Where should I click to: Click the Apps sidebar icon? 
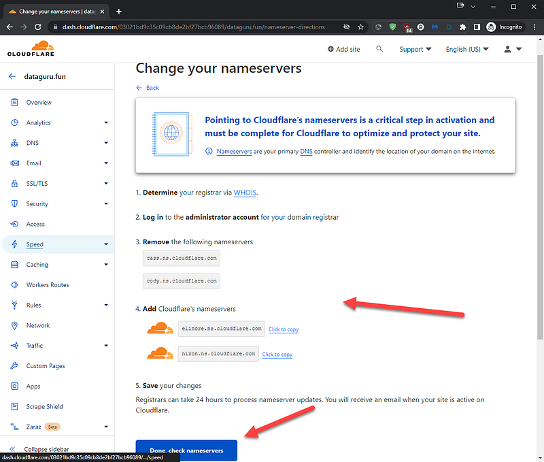[x=14, y=386]
